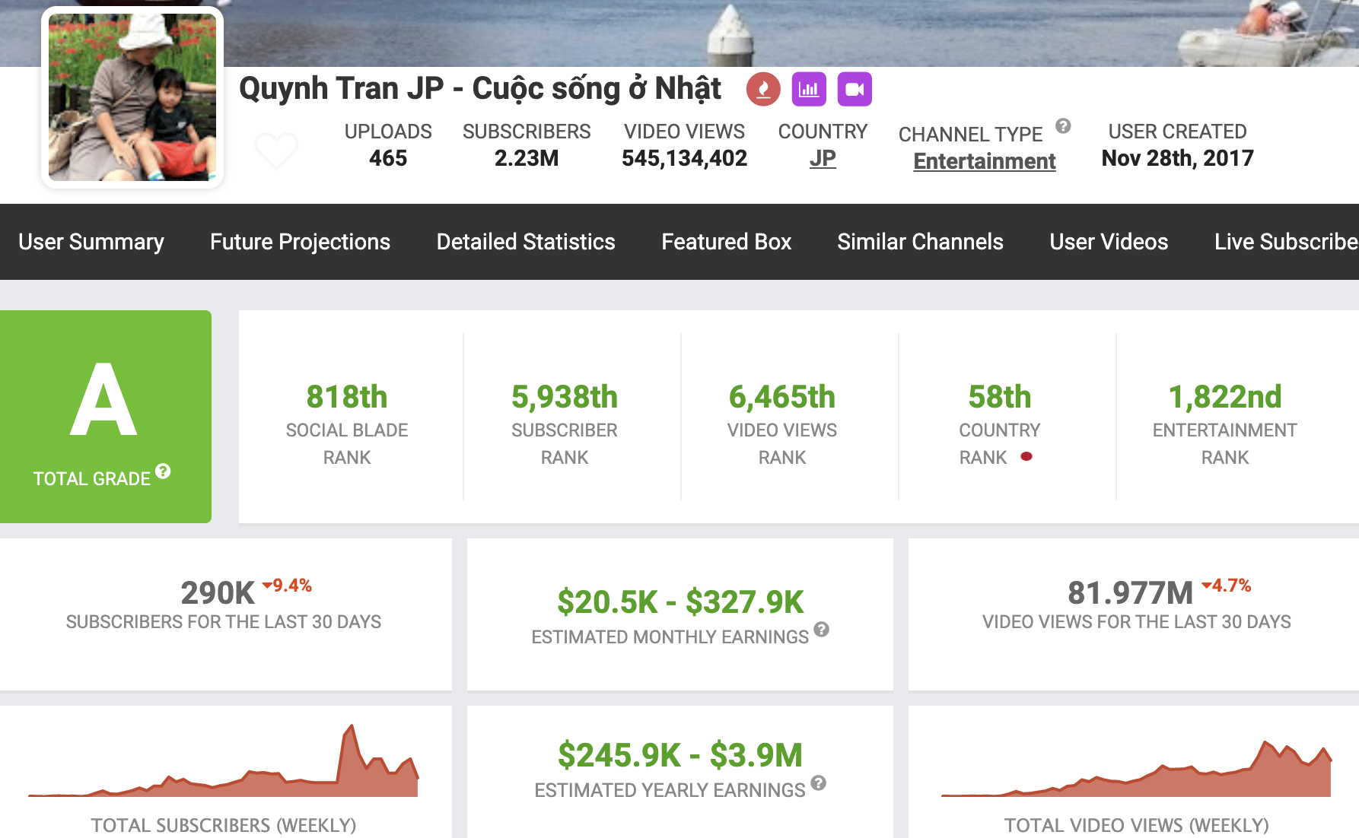1359x838 pixels.
Task: Click the 5,938th subscriber rank
Action: click(x=565, y=397)
